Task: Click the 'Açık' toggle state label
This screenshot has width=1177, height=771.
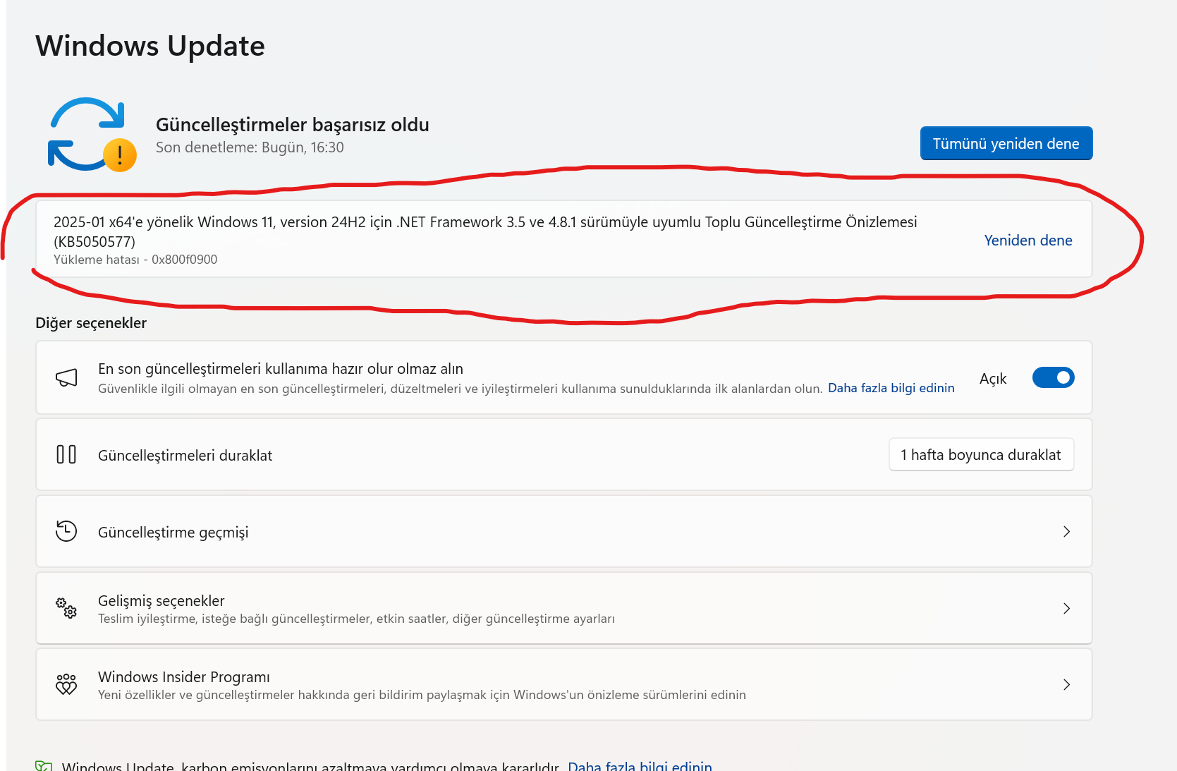Action: tap(993, 379)
